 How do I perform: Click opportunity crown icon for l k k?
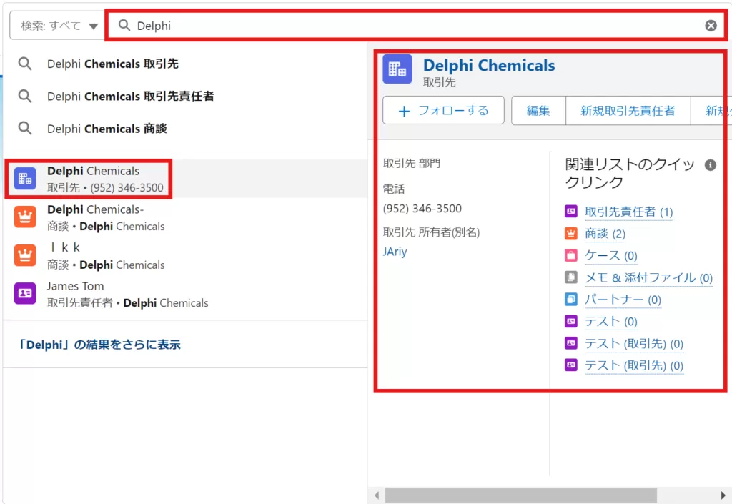(25, 255)
